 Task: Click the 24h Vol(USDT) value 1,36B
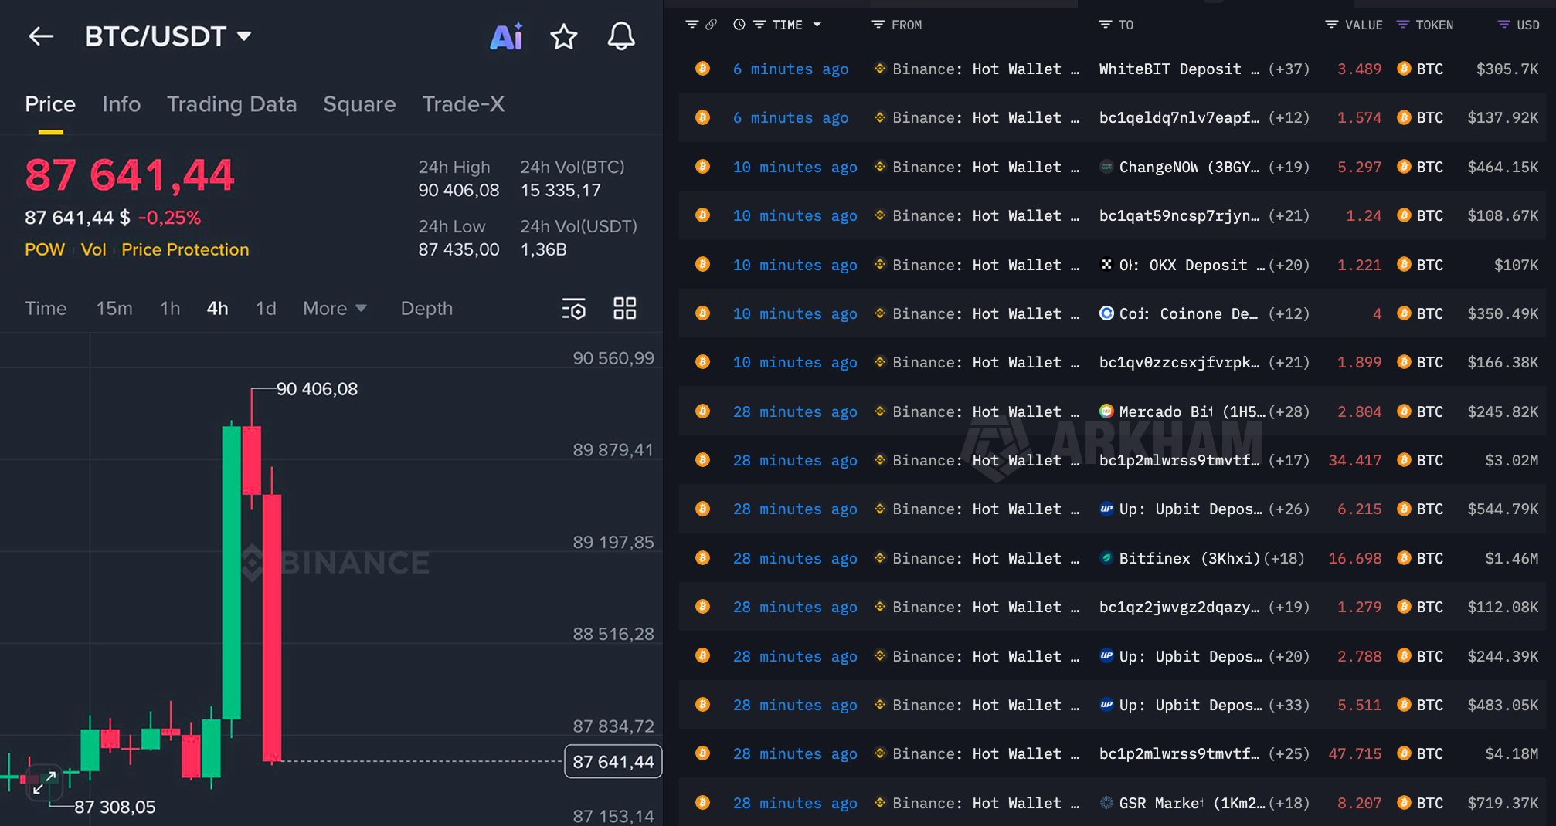click(543, 249)
